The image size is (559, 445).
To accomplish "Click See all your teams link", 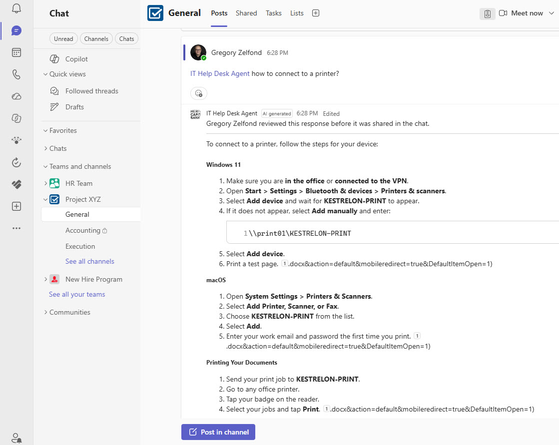I will 77,295.
